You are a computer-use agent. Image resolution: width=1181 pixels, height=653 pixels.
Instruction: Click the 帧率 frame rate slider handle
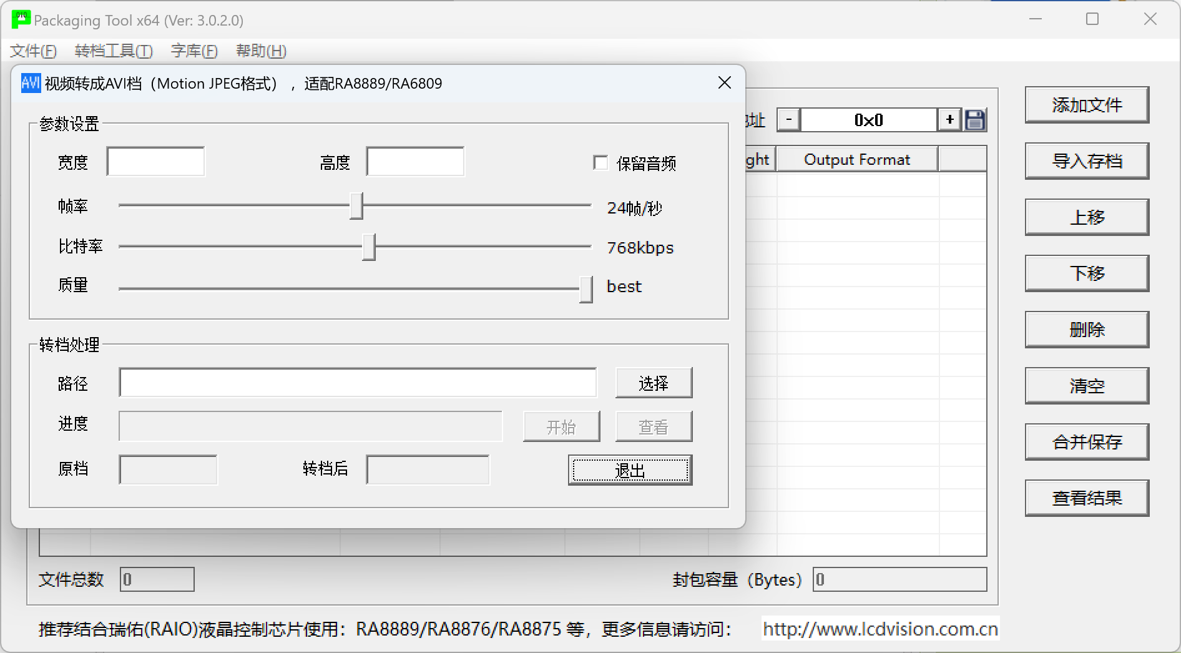coord(356,206)
